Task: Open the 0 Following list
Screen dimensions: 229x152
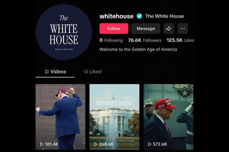Action: tap(111, 40)
